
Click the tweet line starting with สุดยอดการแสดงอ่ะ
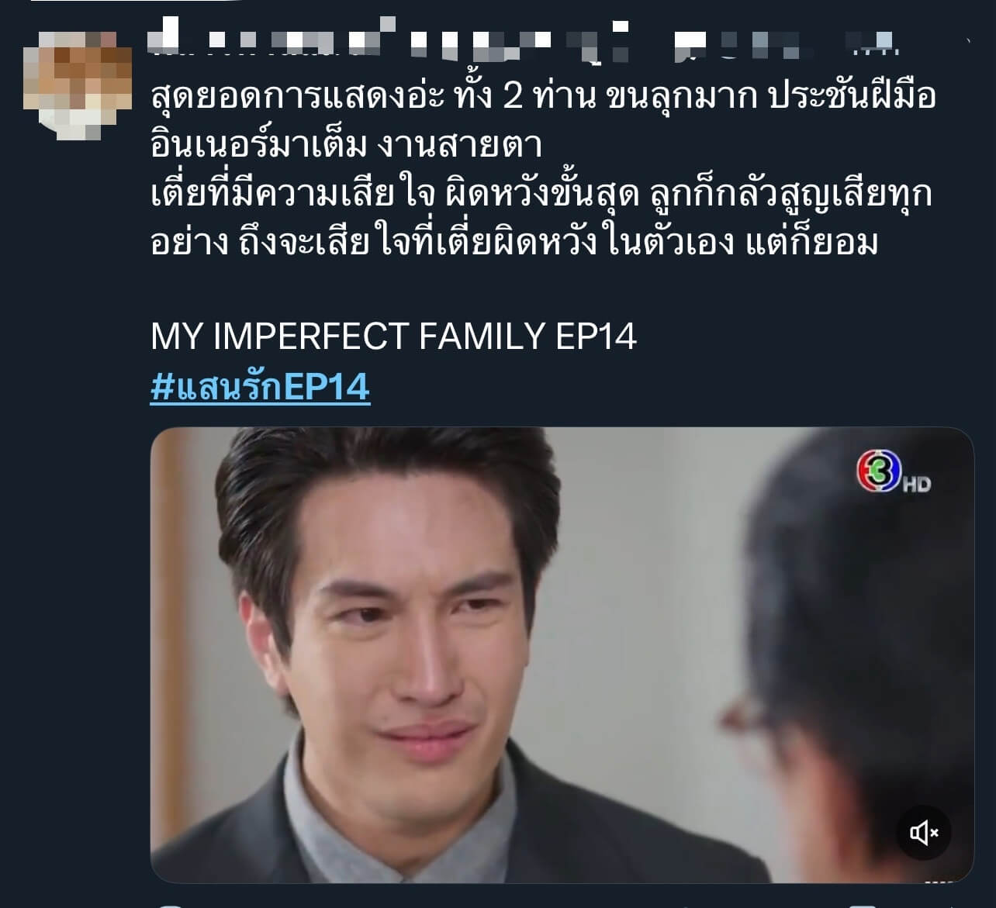pyautogui.click(x=543, y=96)
